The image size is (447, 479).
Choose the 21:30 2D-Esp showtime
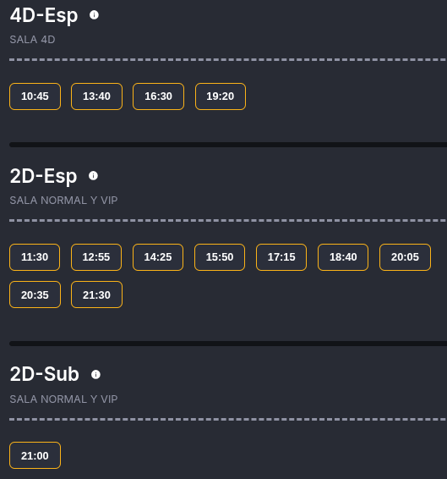[96, 295]
